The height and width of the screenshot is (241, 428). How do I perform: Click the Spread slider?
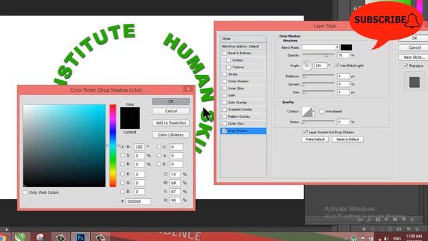pos(318,84)
